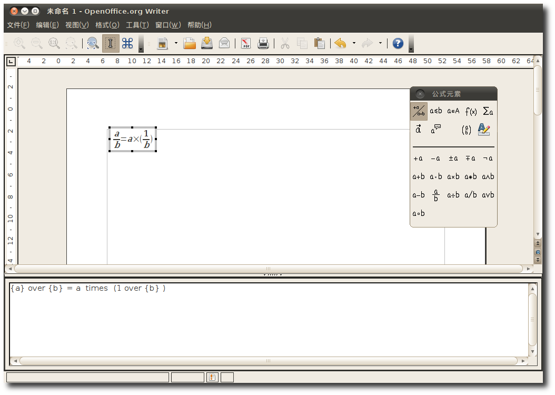Screen dimensions: 555x395
Task: Open the 工具(T) menu
Action: [137, 25]
